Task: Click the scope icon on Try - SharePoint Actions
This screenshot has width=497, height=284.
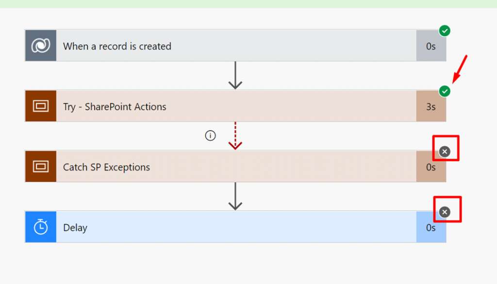Action: click(41, 106)
